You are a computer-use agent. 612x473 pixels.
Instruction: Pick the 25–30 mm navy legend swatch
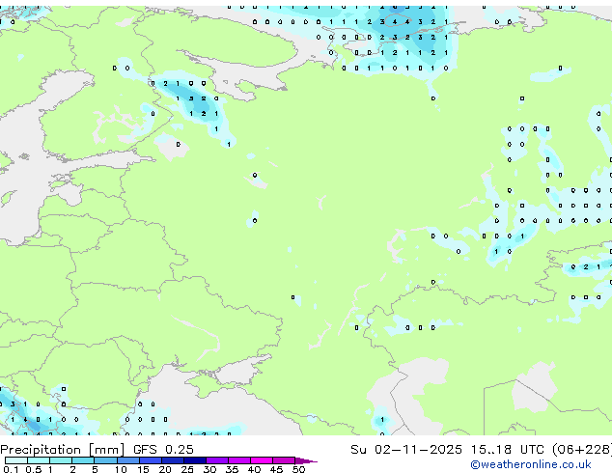pyautogui.click(x=194, y=460)
